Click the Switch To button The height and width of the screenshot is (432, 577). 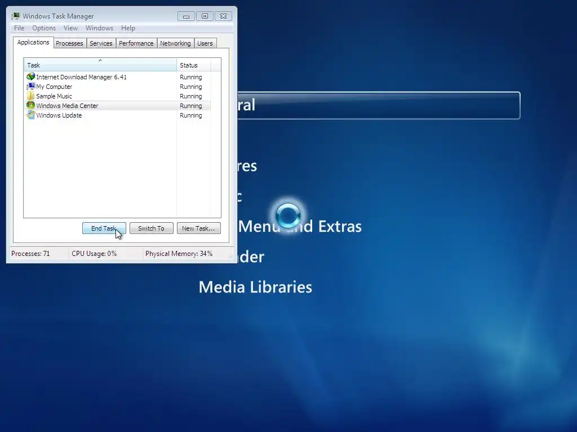click(x=151, y=228)
